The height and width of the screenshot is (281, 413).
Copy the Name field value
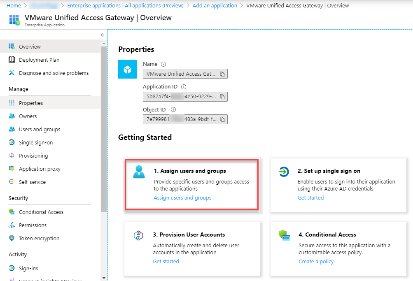[222, 74]
